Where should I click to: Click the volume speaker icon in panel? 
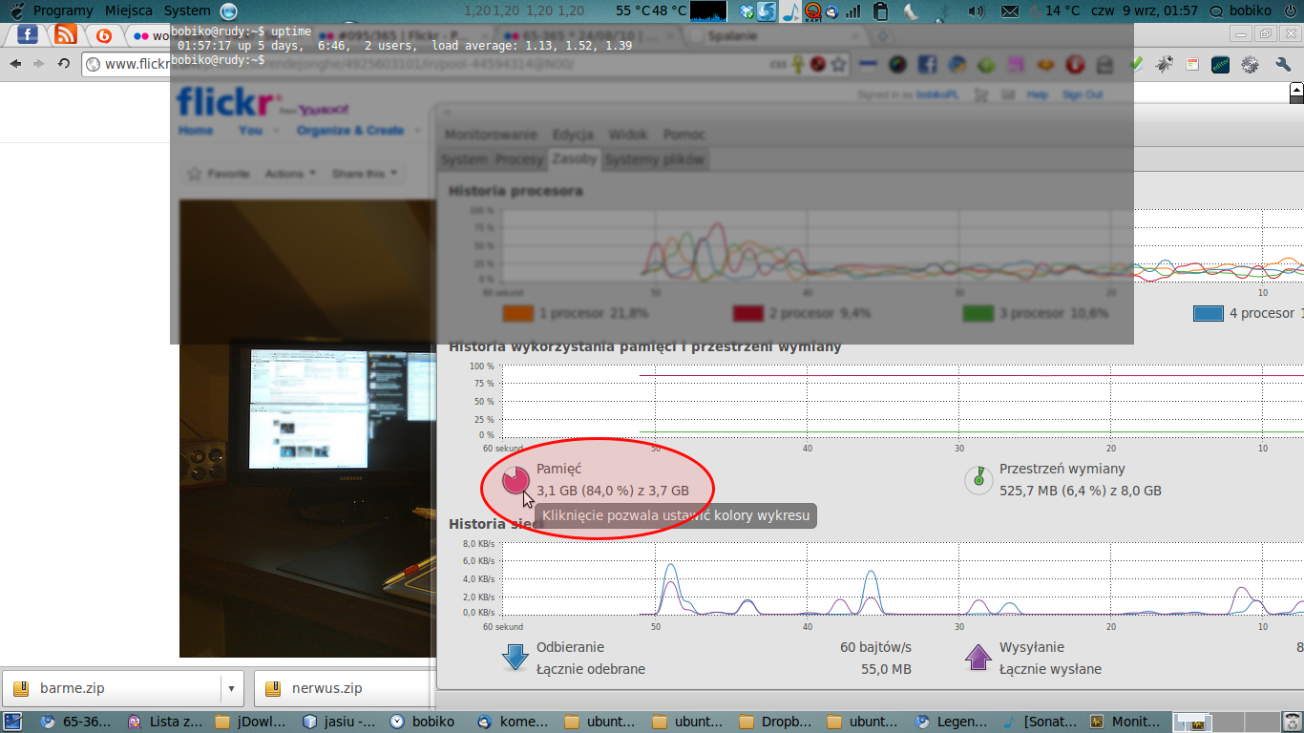click(x=975, y=11)
